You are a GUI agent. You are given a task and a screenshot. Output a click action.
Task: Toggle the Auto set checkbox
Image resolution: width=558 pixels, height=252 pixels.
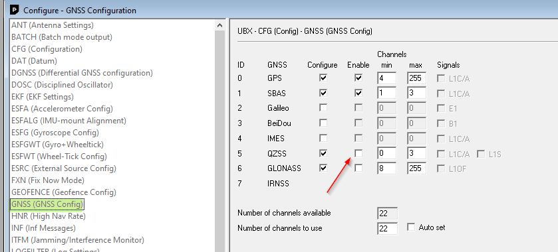tap(412, 227)
